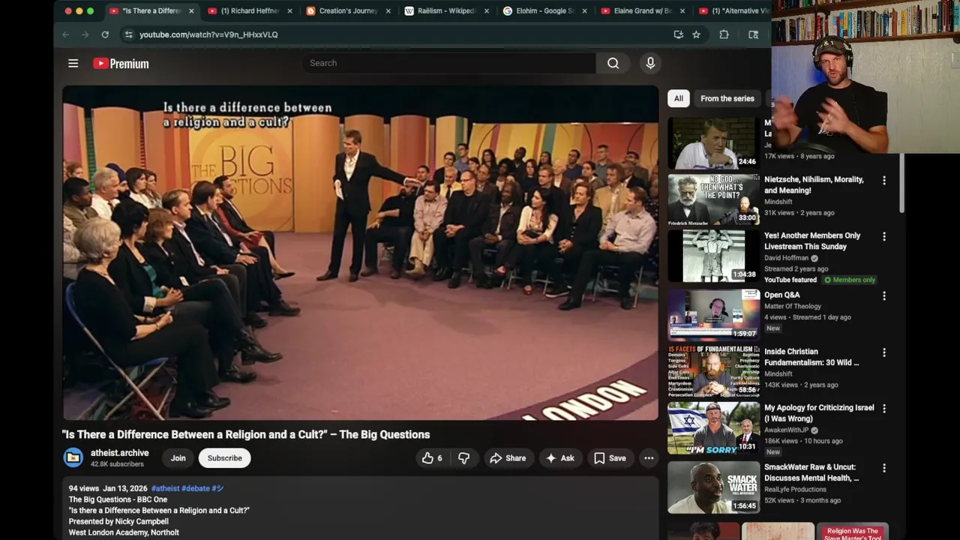The height and width of the screenshot is (540, 960).
Task: Subscribe to atheist.archive
Action: tap(224, 458)
